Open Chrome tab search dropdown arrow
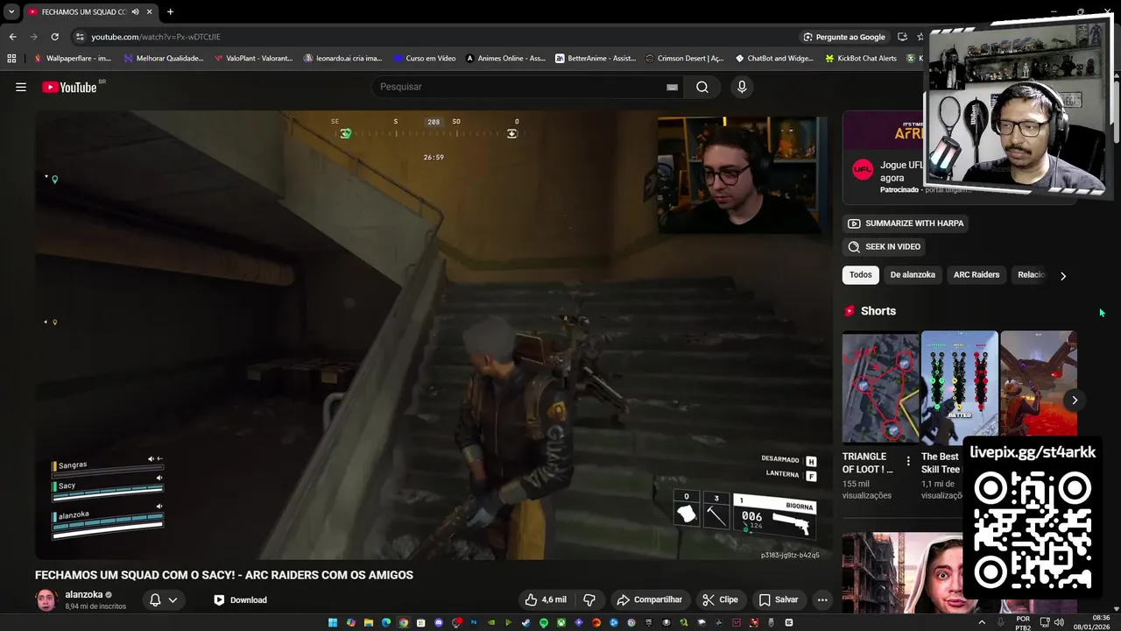The width and height of the screenshot is (1121, 631). click(11, 12)
